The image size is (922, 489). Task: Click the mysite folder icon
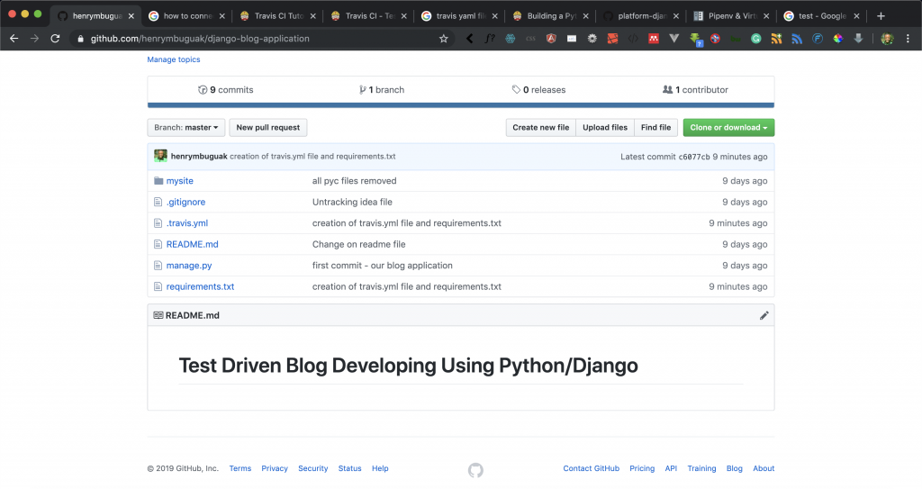(158, 181)
